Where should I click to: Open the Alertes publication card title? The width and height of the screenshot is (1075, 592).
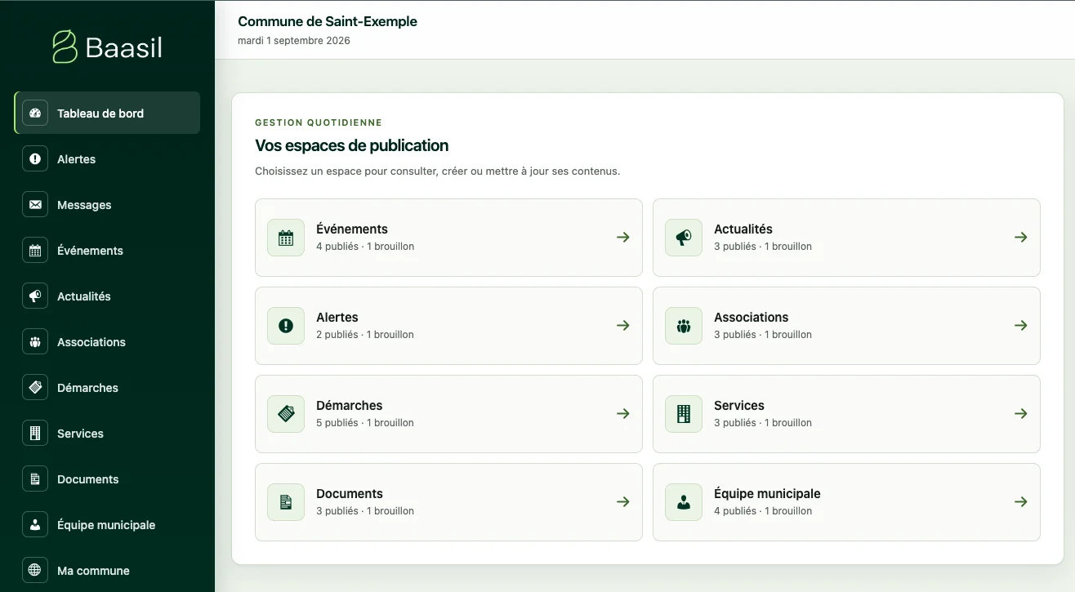pos(337,318)
